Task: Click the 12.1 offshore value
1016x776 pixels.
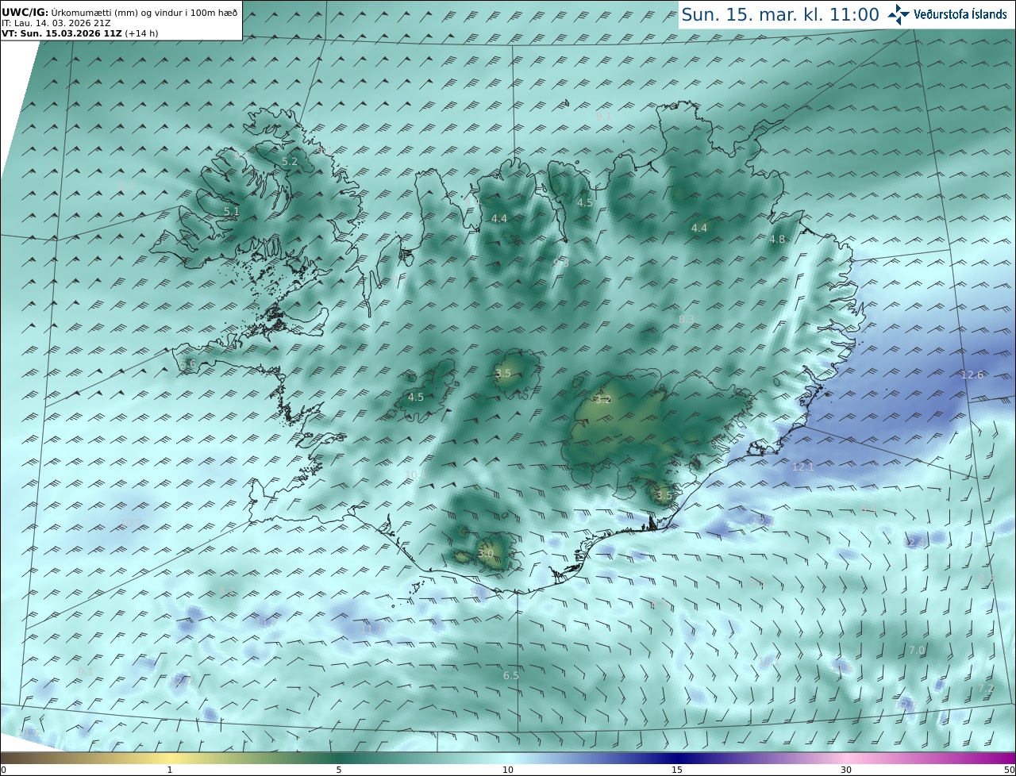Action: (x=803, y=467)
